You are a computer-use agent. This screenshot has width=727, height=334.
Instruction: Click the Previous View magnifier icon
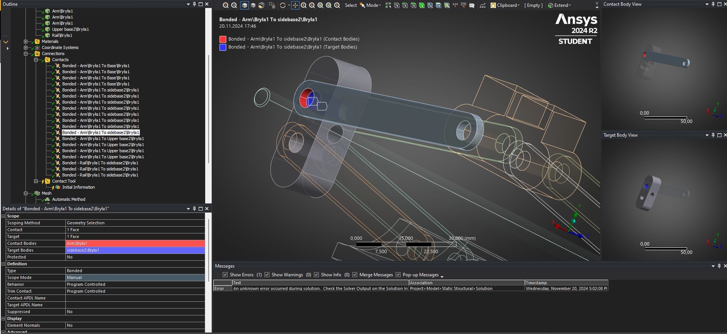coord(226,5)
